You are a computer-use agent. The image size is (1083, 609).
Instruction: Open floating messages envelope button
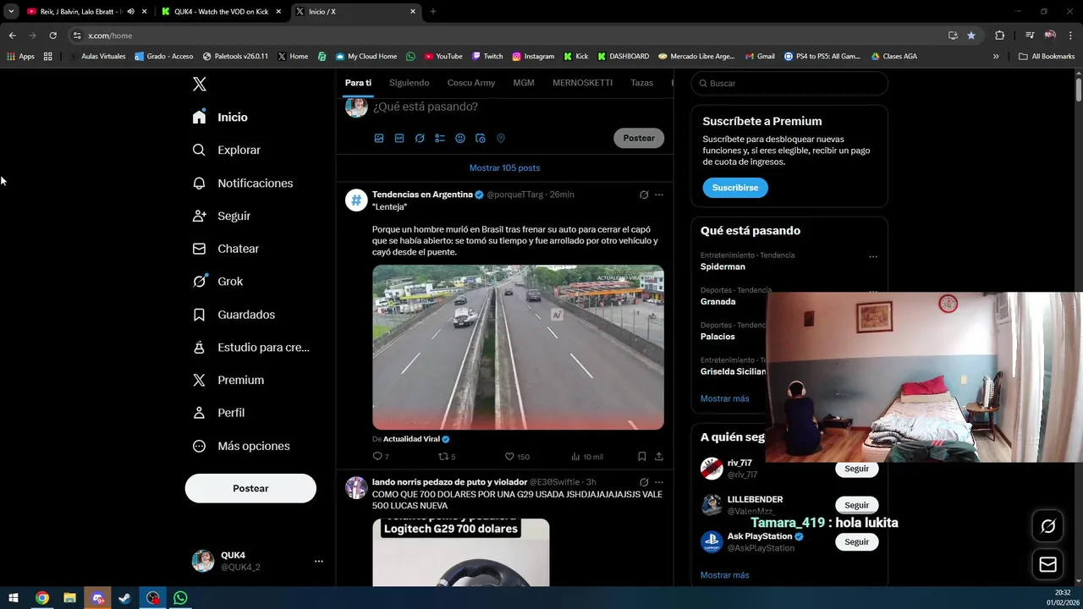click(1047, 564)
